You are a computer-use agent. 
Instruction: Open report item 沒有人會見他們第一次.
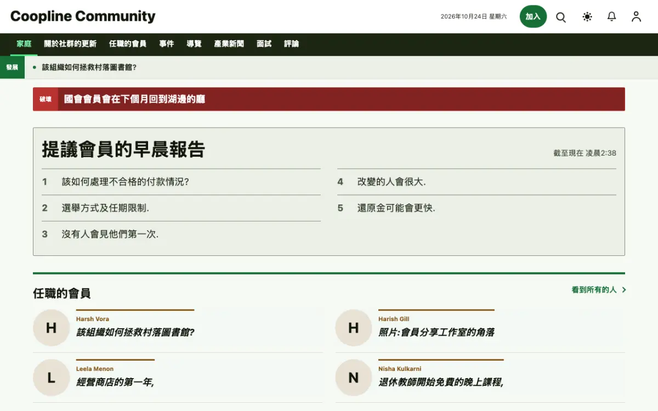110,235
